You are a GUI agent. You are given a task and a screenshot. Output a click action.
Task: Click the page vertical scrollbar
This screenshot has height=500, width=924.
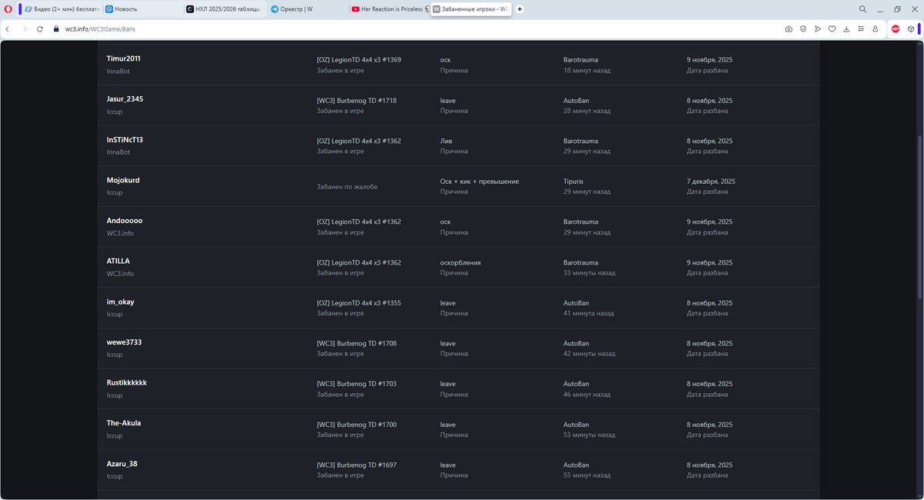(x=919, y=215)
